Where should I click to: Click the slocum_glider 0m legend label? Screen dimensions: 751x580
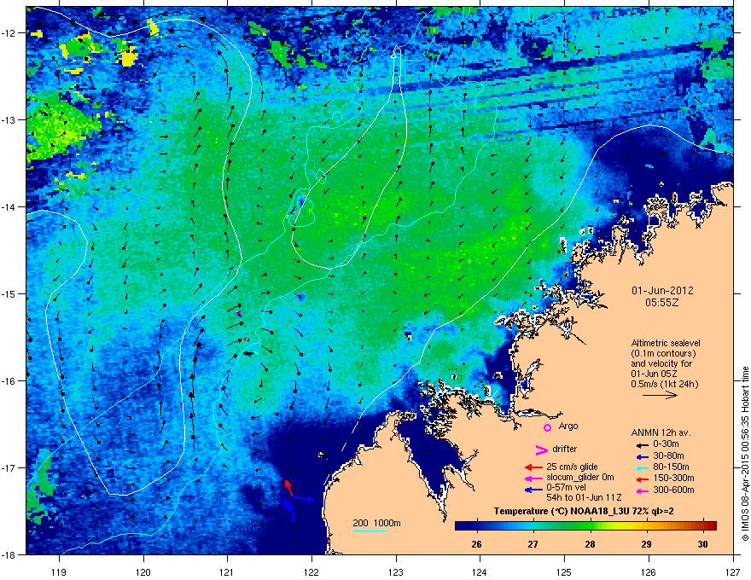pyautogui.click(x=580, y=478)
